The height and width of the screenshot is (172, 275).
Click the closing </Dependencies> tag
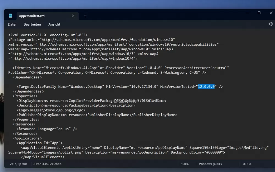tap(28, 91)
